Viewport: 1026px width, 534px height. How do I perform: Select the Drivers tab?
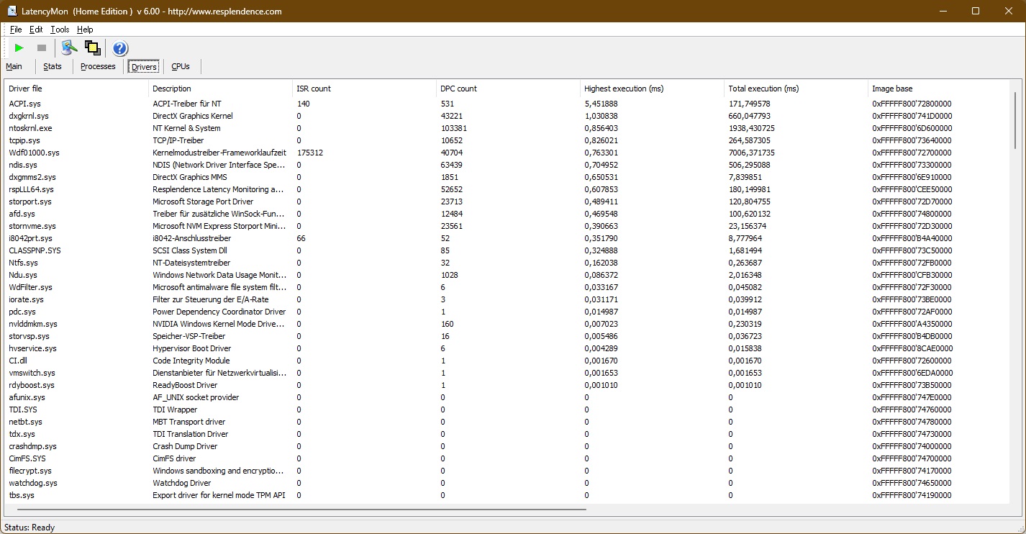(144, 67)
